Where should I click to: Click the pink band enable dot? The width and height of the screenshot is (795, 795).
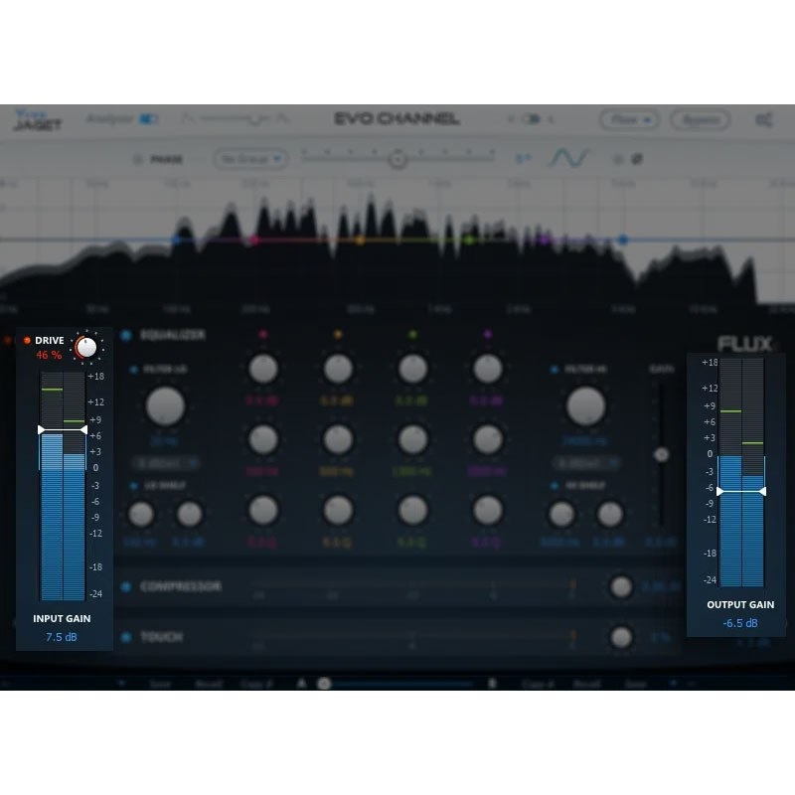pyautogui.click(x=263, y=334)
